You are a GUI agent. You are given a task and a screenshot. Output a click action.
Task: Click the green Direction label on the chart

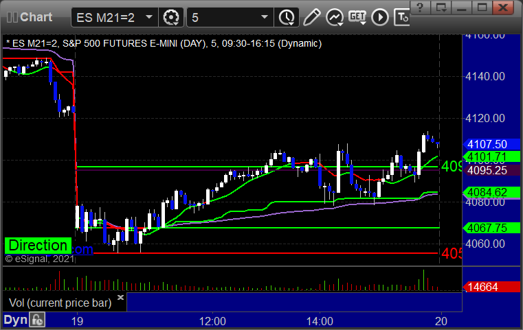point(38,246)
